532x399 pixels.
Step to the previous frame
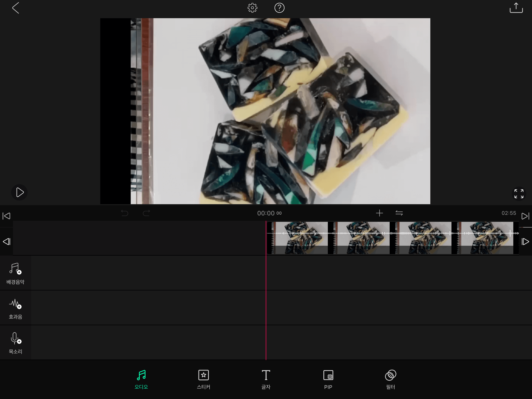pos(6,242)
